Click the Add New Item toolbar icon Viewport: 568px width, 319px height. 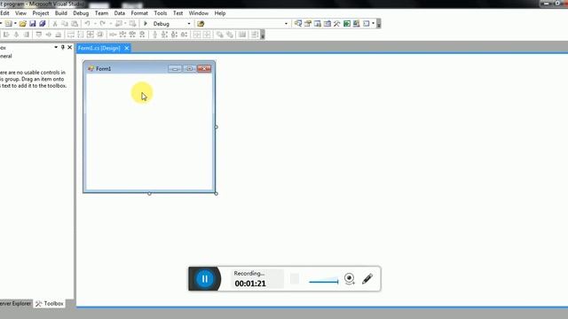tap(8, 24)
